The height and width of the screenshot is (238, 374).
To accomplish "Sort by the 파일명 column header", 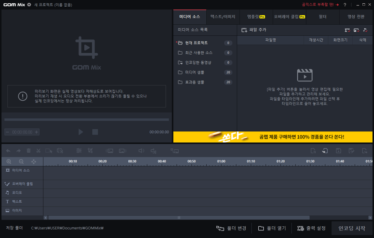I will click(270, 40).
